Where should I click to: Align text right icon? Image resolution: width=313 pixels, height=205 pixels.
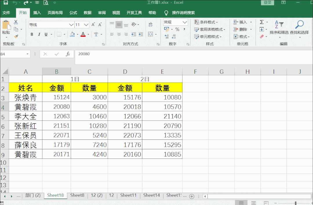126,34
